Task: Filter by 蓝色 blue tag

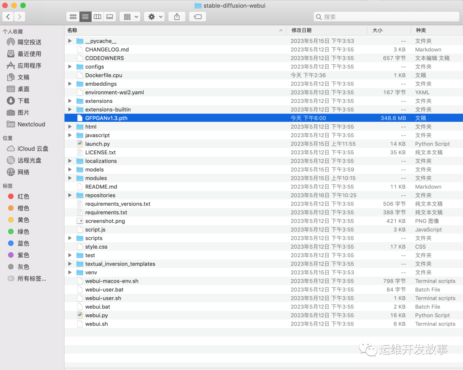Action: coord(19,244)
